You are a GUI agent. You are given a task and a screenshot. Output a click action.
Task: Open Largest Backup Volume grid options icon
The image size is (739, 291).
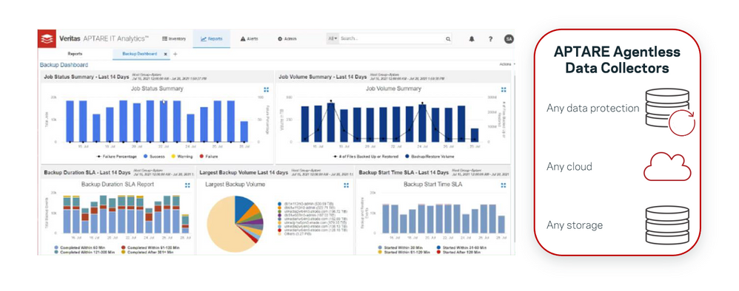point(347,185)
